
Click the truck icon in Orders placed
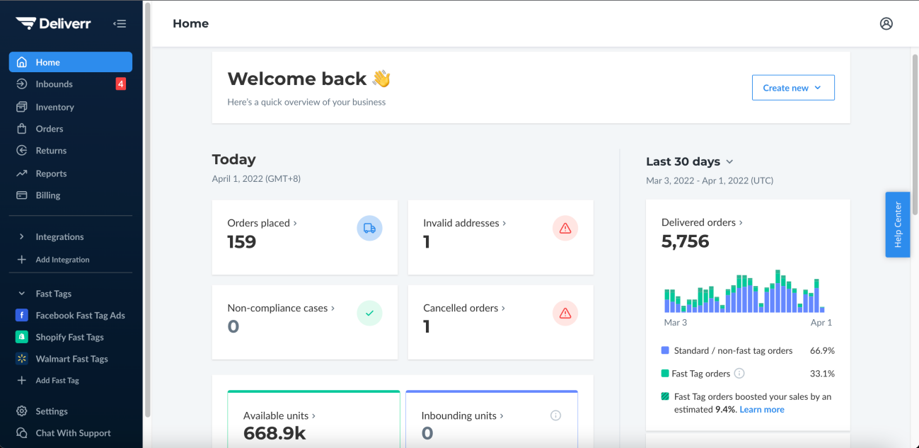point(369,228)
